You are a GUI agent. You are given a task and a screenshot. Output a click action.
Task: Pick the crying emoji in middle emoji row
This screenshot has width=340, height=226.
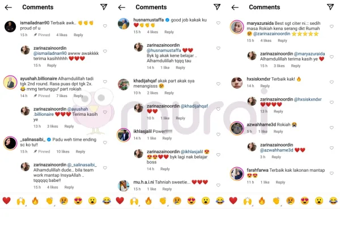tap(177, 201)
